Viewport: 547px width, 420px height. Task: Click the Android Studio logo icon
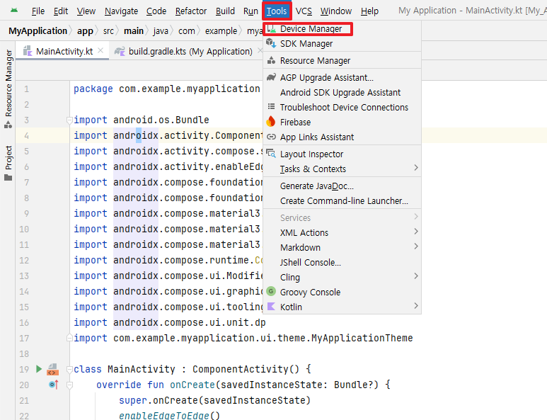click(14, 11)
